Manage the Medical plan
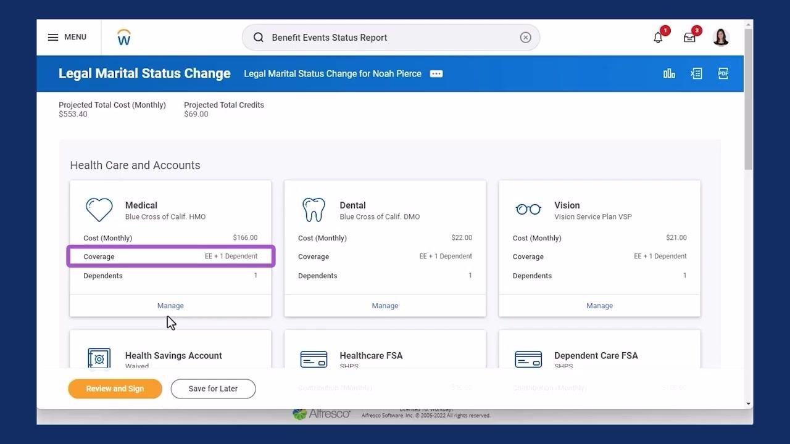Screen dimensions: 790x444 click(170, 305)
